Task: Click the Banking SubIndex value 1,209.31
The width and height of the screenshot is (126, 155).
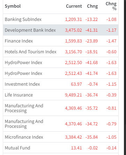Action: 73,20
